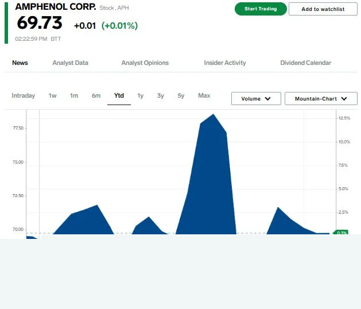Click the chevron in Mountain-Chart dropdown
Viewport: 361px width, 309px height.
coord(344,99)
